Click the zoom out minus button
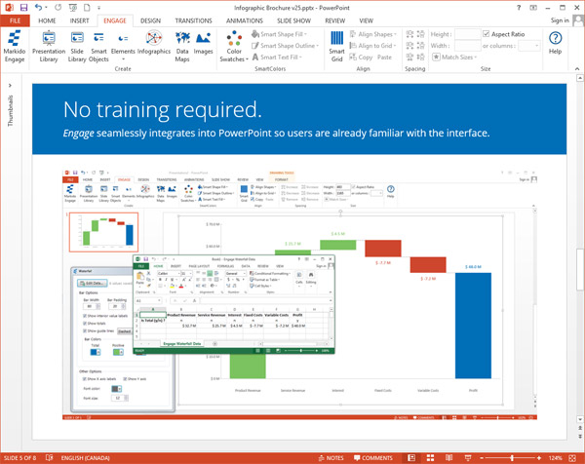This screenshot has width=585, height=464. click(x=482, y=457)
